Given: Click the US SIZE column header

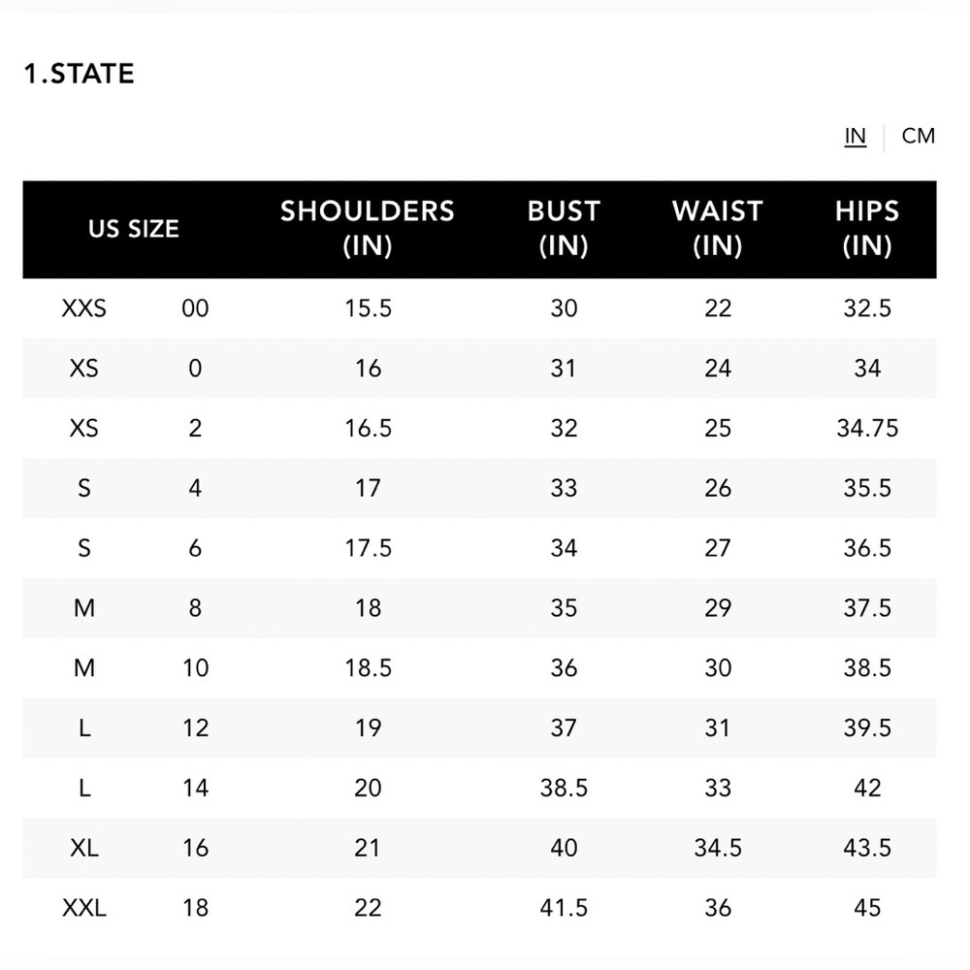Looking at the screenshot, I should coord(134,229).
